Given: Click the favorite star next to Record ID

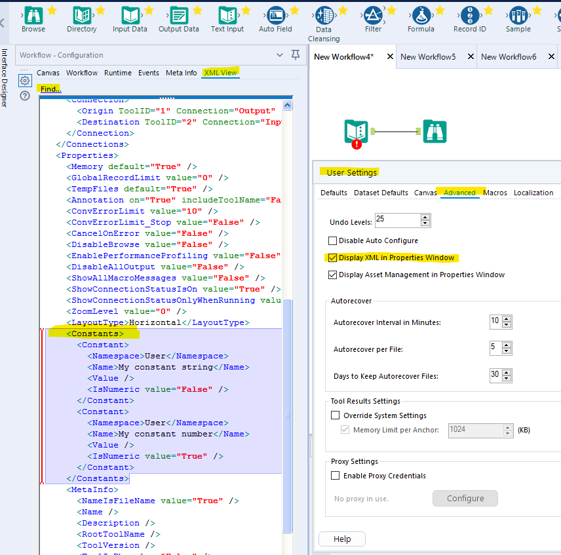Looking at the screenshot, I should (488, 10).
